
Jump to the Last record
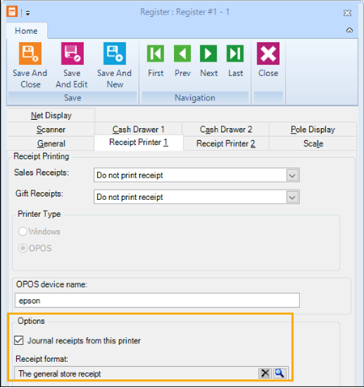(235, 53)
